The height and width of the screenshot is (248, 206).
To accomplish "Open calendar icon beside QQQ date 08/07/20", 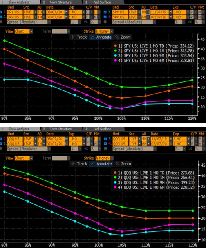I will pyautogui.click(x=67, y=139).
